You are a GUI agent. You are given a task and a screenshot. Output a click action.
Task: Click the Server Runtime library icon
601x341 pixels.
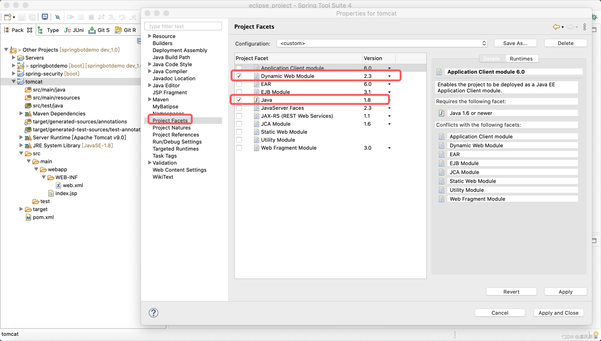(x=28, y=137)
